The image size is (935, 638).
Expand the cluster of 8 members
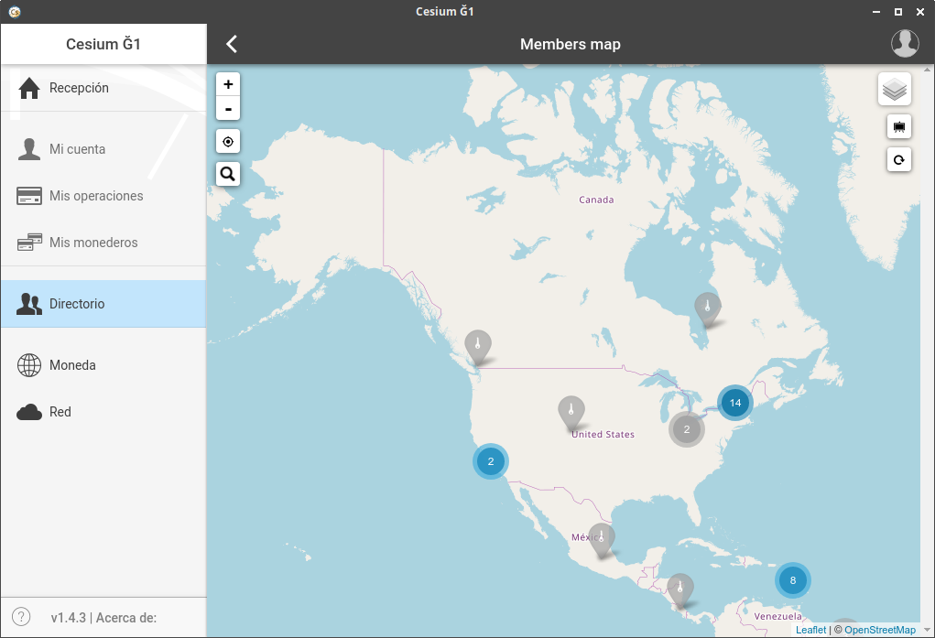click(x=793, y=580)
